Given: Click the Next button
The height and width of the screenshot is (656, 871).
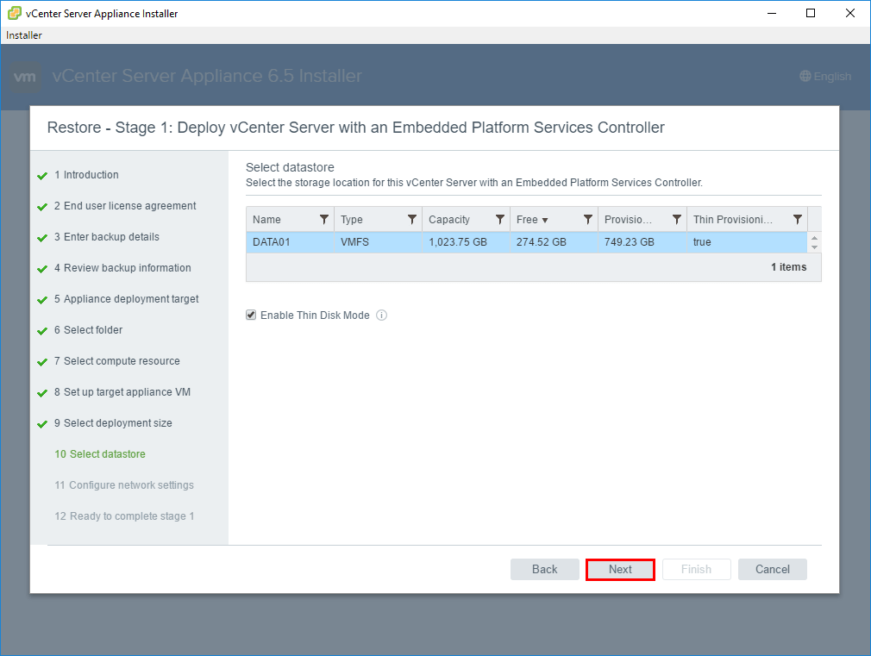Looking at the screenshot, I should click(620, 569).
